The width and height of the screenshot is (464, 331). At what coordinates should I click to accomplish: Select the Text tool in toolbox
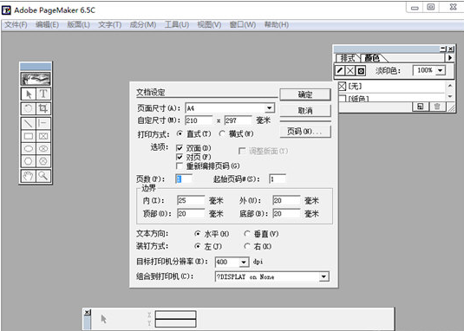tap(43, 94)
